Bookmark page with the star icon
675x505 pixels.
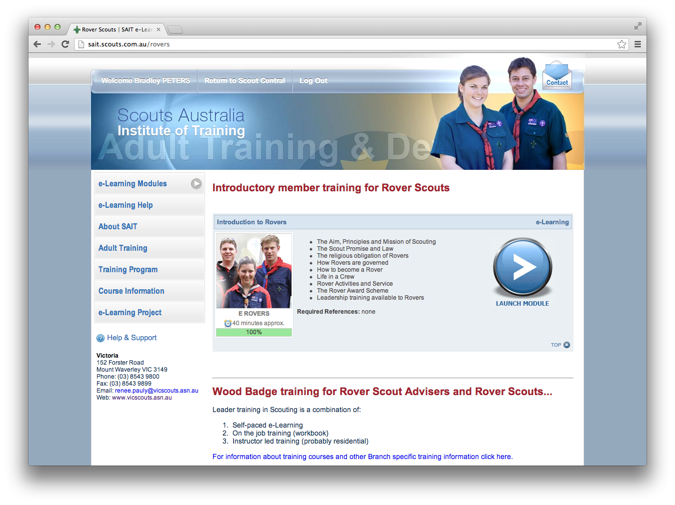621,44
